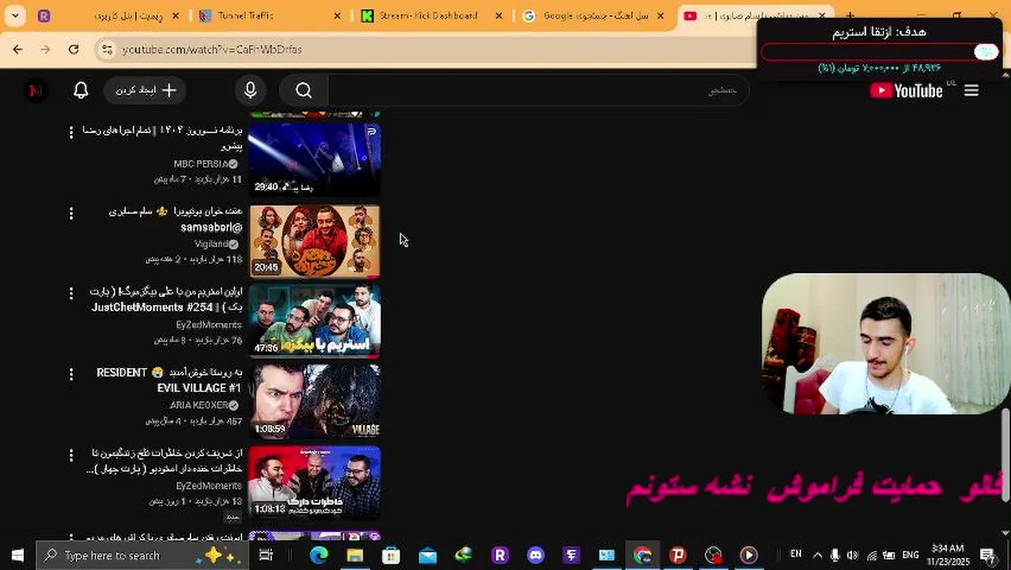Launch Microsoft Edge from the taskbar

click(319, 556)
